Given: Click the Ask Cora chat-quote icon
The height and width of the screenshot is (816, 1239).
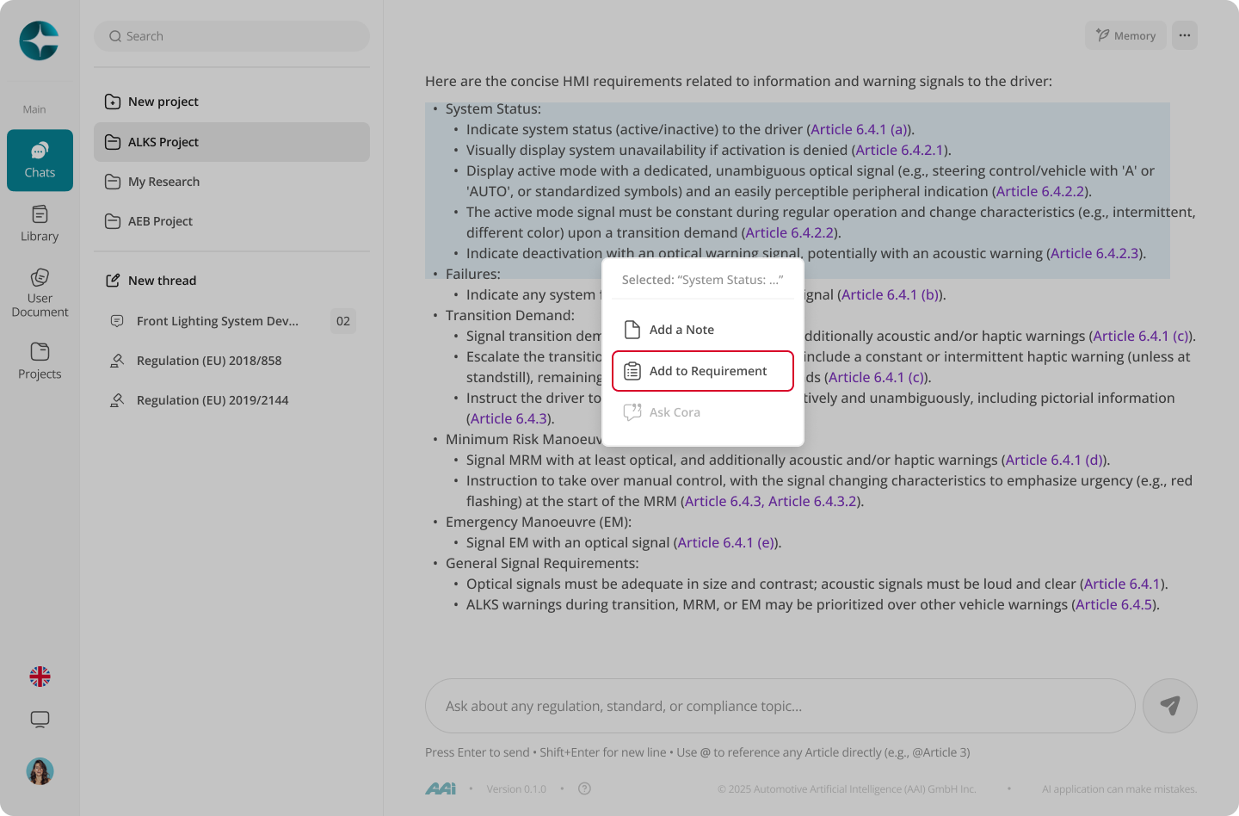Looking at the screenshot, I should click(x=632, y=412).
